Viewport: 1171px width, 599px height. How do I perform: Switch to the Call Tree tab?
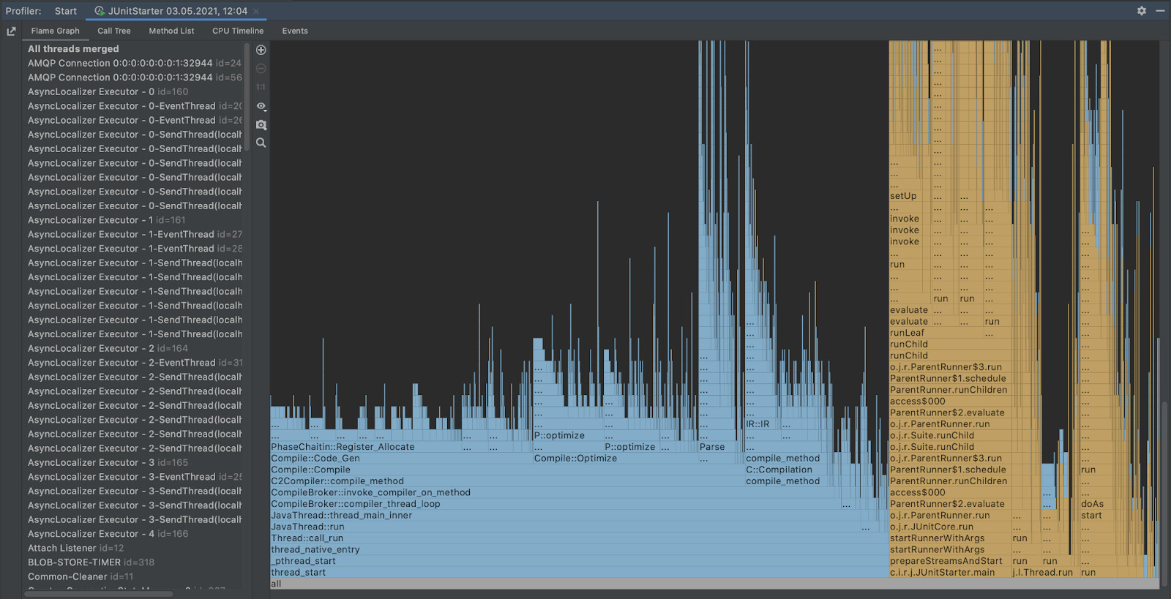[114, 31]
